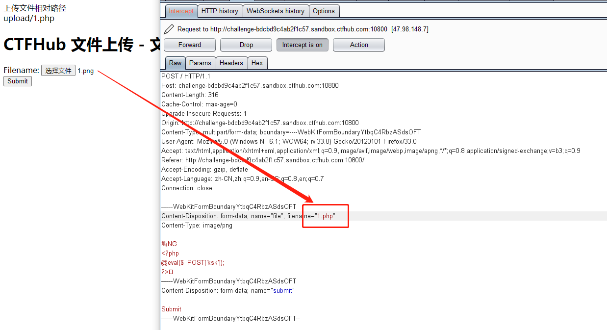Click the Submit button on the upload page
Screen dimensions: 607x330
(18, 81)
